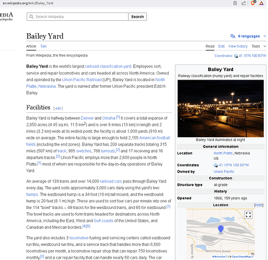Click citation [2] after turnouts
This screenshot has width=268, height=260.
pos(118,150)
